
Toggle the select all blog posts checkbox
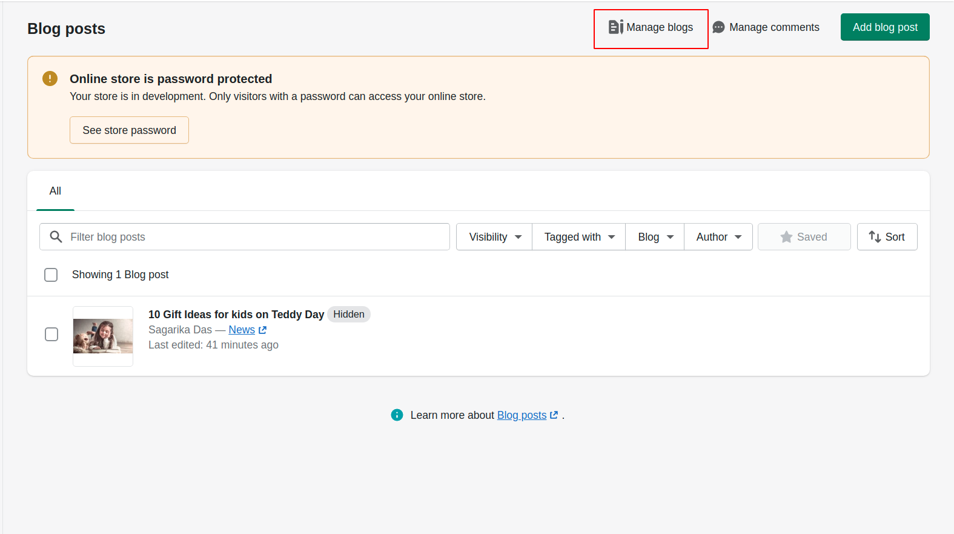pos(51,275)
